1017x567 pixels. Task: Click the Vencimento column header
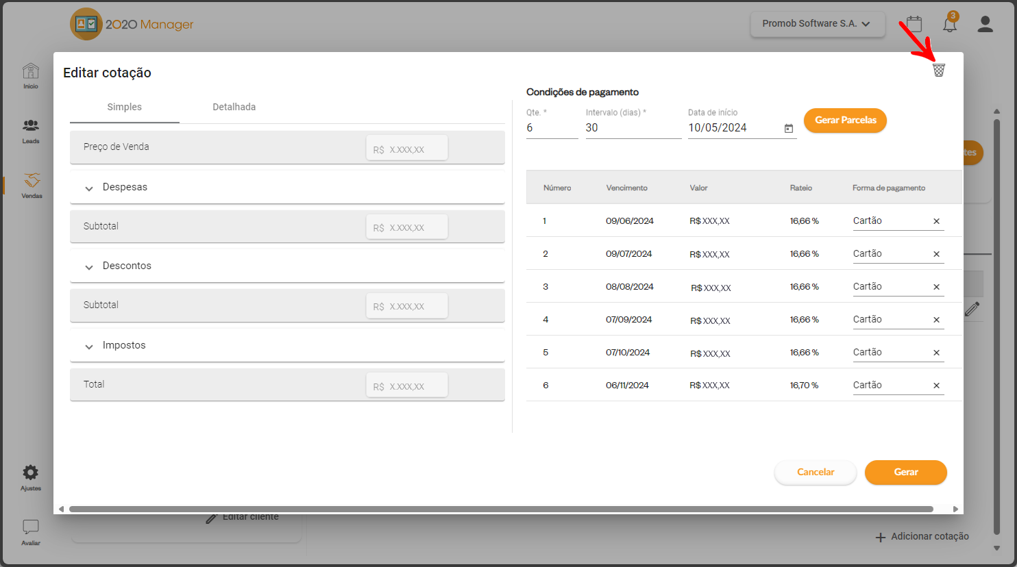626,188
